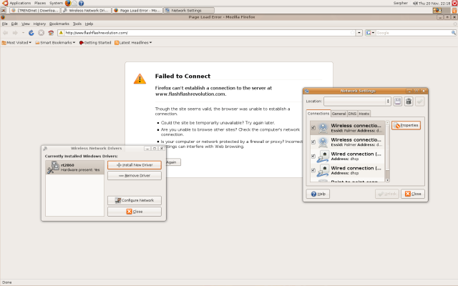Open the Firefox File menu
This screenshot has width=458, height=286.
(5, 24)
